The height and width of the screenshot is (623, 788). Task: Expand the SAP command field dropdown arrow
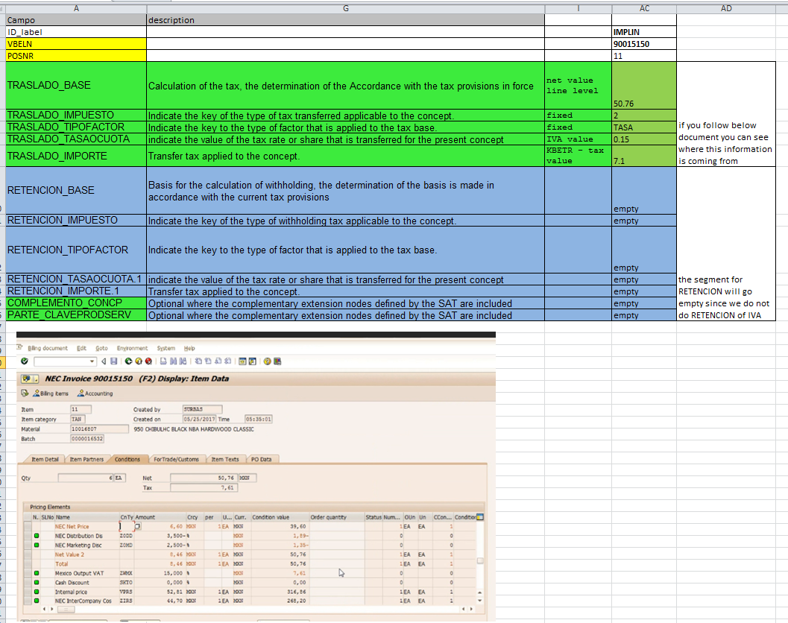pos(92,361)
